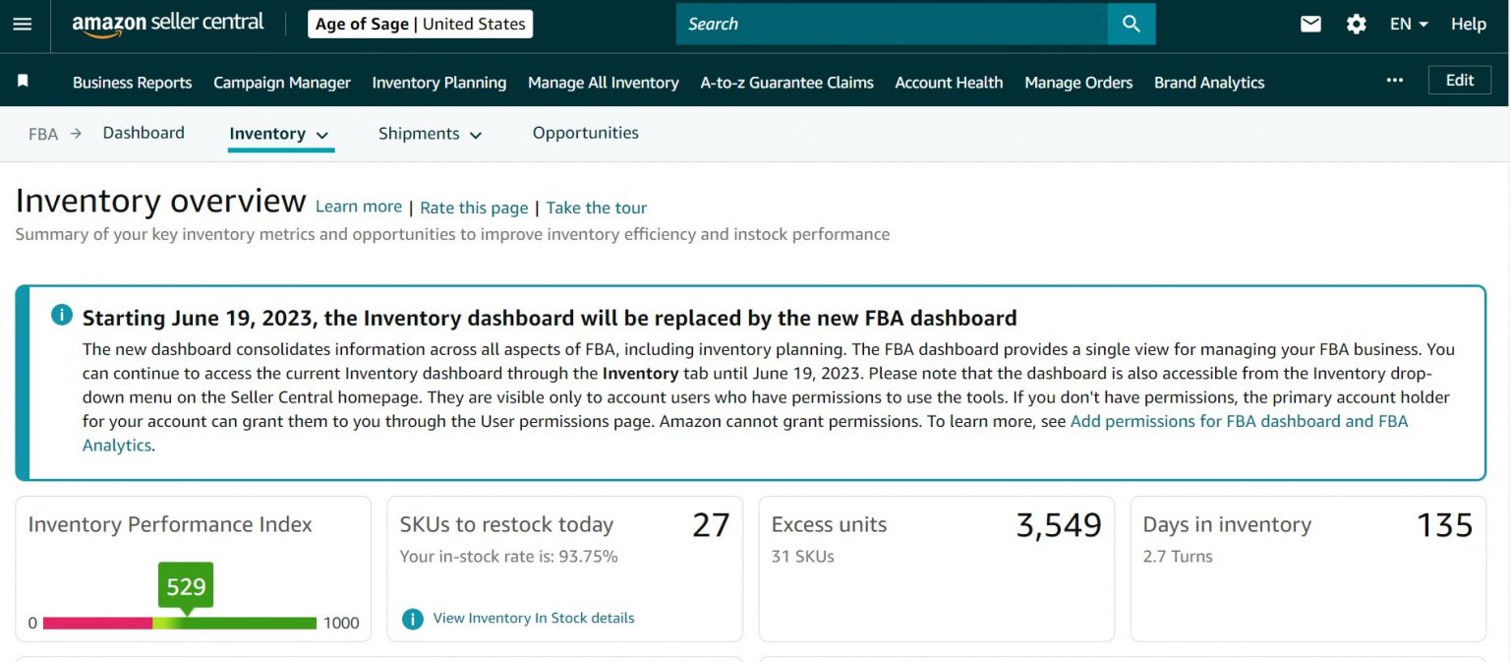This screenshot has width=1510, height=662.
Task: Click Take the tour link
Action: [x=597, y=208]
